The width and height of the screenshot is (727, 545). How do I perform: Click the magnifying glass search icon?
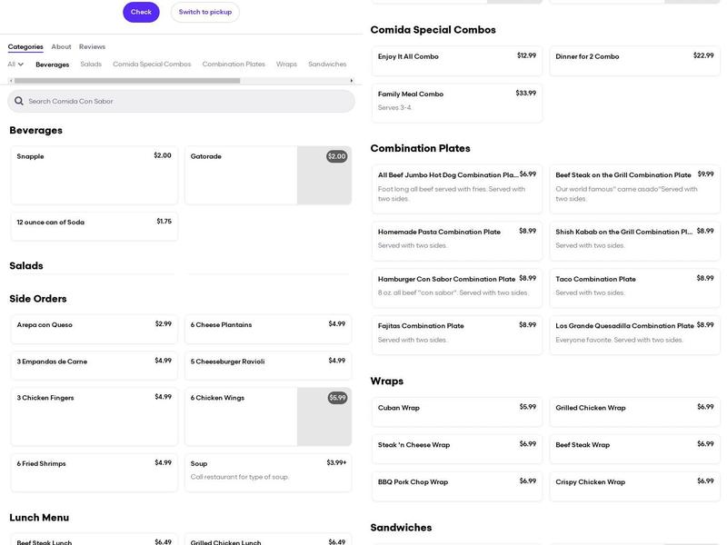[x=19, y=101]
